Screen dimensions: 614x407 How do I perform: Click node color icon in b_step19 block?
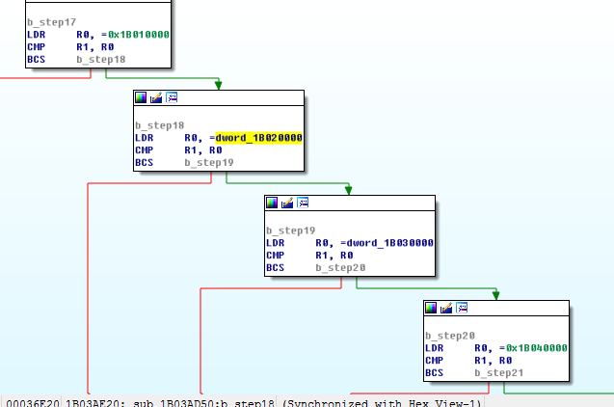pos(272,203)
